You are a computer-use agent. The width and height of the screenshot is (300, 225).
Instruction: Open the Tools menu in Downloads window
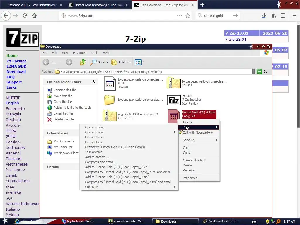[x=95, y=53]
